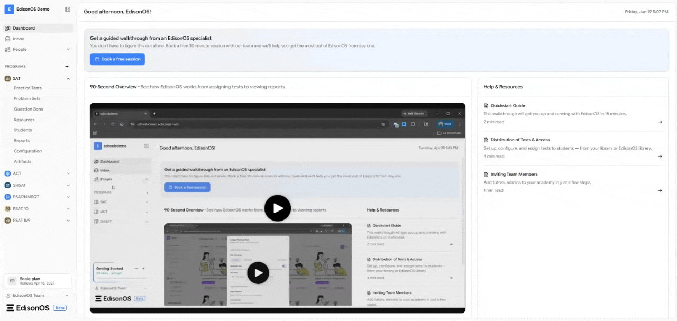Click the plus icon beside PROGRAMS
677x321 pixels.
pos(67,67)
